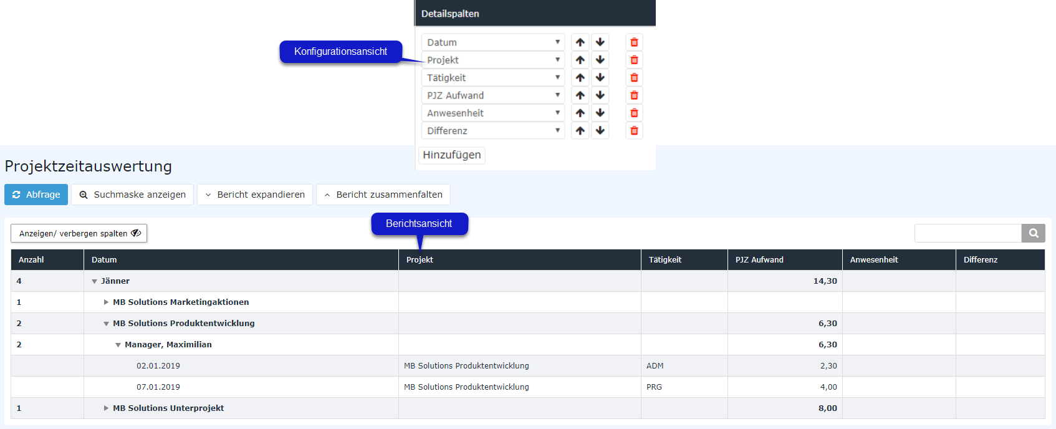Image resolution: width=1056 pixels, height=429 pixels.
Task: Delete the PJZ Aufwand column
Action: [634, 95]
